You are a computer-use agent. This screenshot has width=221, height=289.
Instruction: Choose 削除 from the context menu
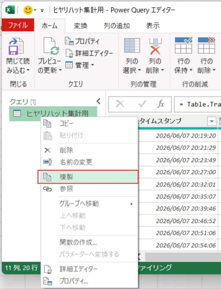tap(89, 150)
